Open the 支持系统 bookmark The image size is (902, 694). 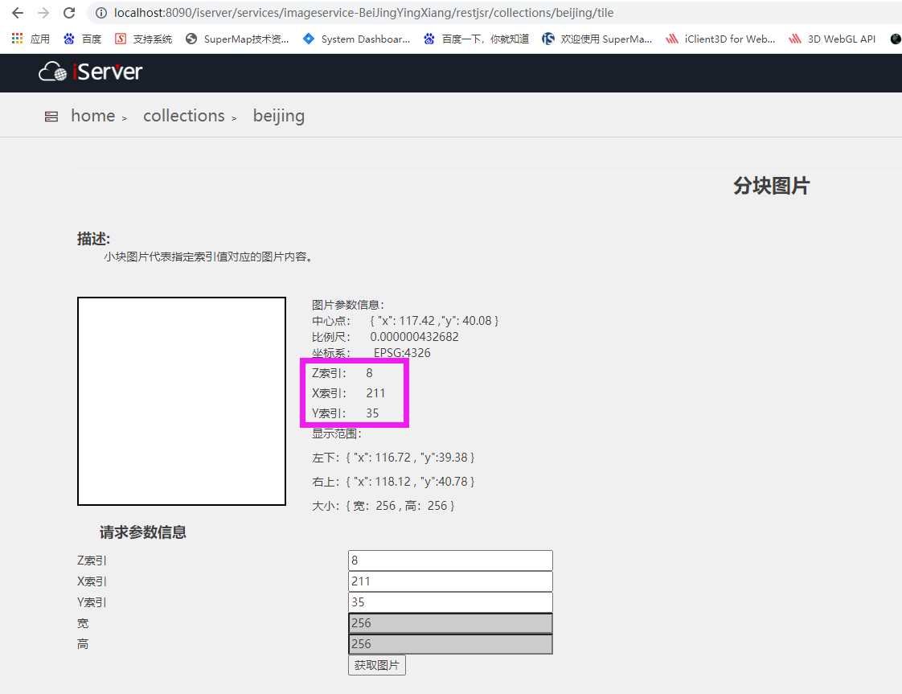coord(142,38)
